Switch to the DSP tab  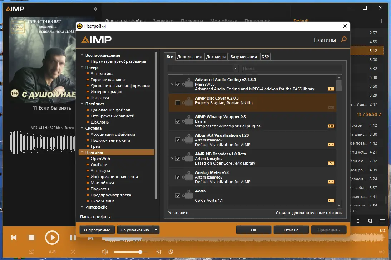[265, 57]
